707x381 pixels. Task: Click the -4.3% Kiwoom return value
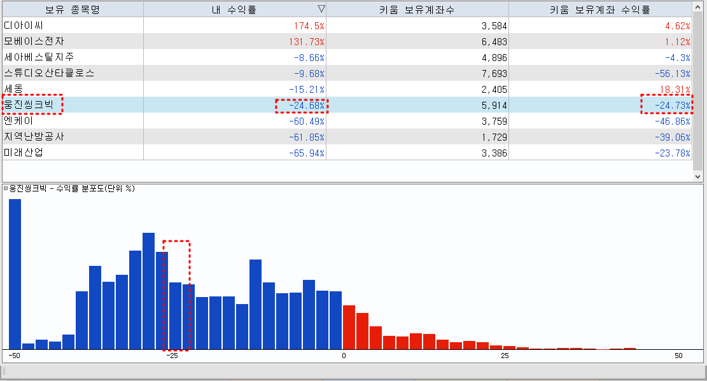678,58
